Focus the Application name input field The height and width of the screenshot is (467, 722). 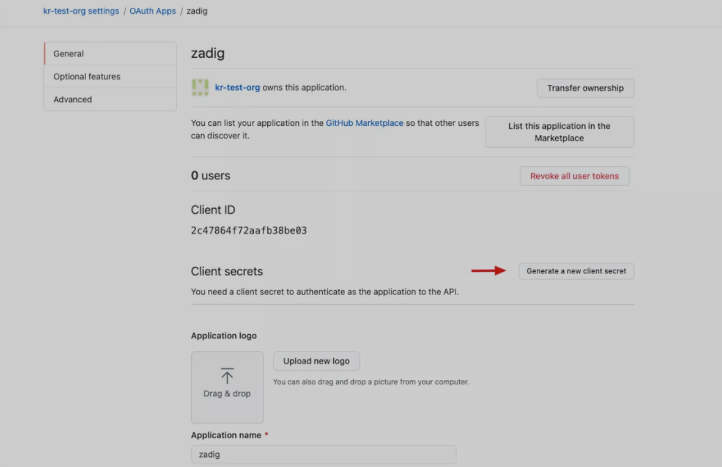(323, 454)
